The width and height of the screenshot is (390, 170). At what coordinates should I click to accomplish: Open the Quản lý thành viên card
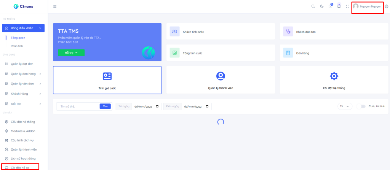click(221, 80)
